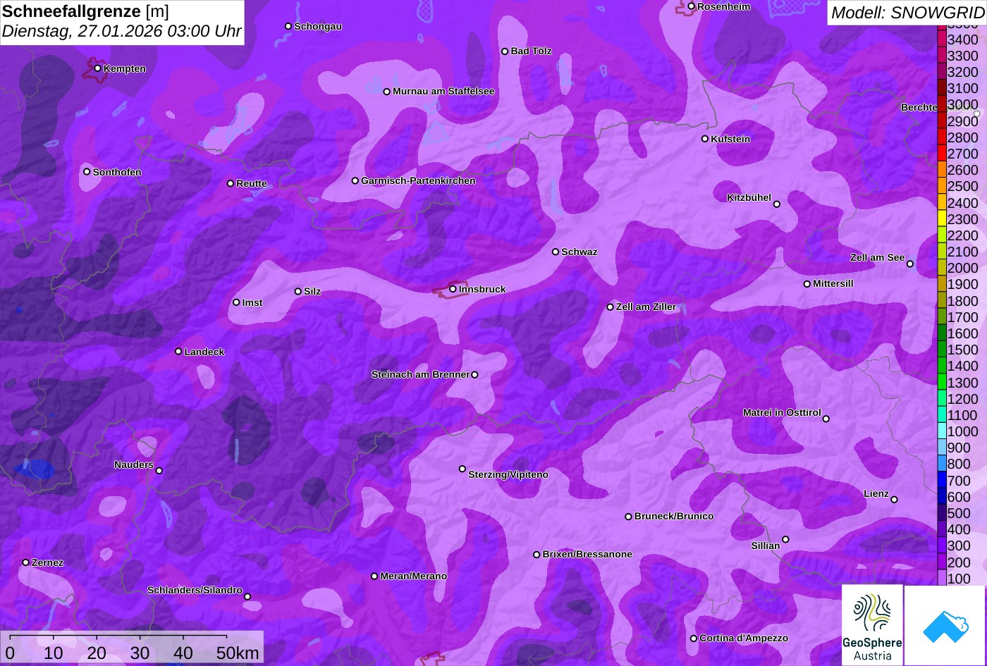Click the 50km scale bar
The image size is (987, 666).
pyautogui.click(x=132, y=646)
